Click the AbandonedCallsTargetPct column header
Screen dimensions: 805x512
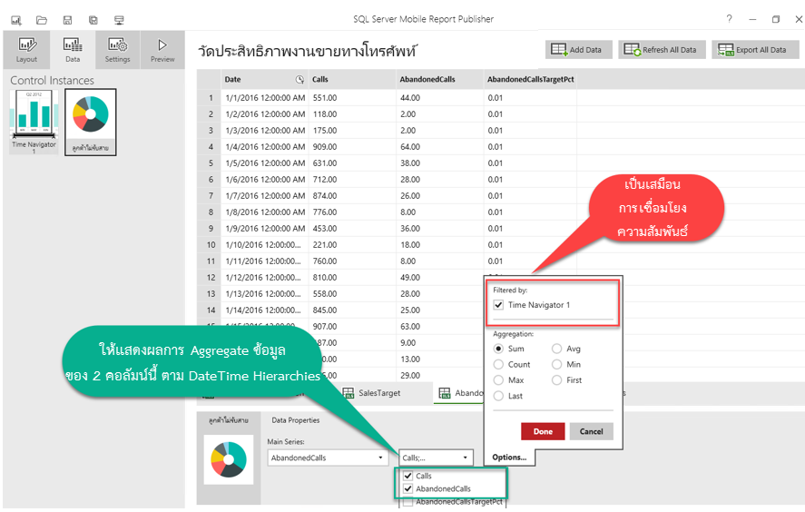(530, 80)
